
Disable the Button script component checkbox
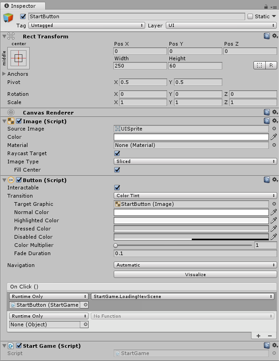19,180
